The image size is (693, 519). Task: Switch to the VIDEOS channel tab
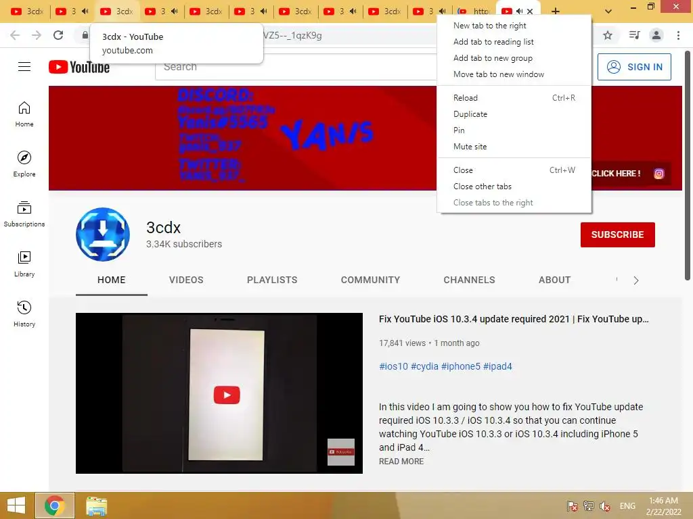pyautogui.click(x=186, y=280)
